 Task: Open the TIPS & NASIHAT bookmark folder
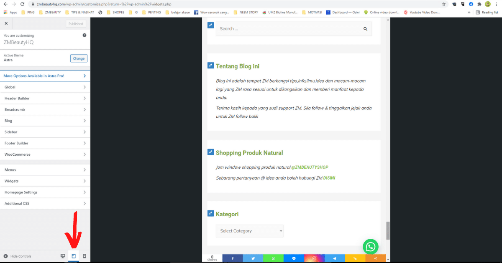tap(80, 13)
